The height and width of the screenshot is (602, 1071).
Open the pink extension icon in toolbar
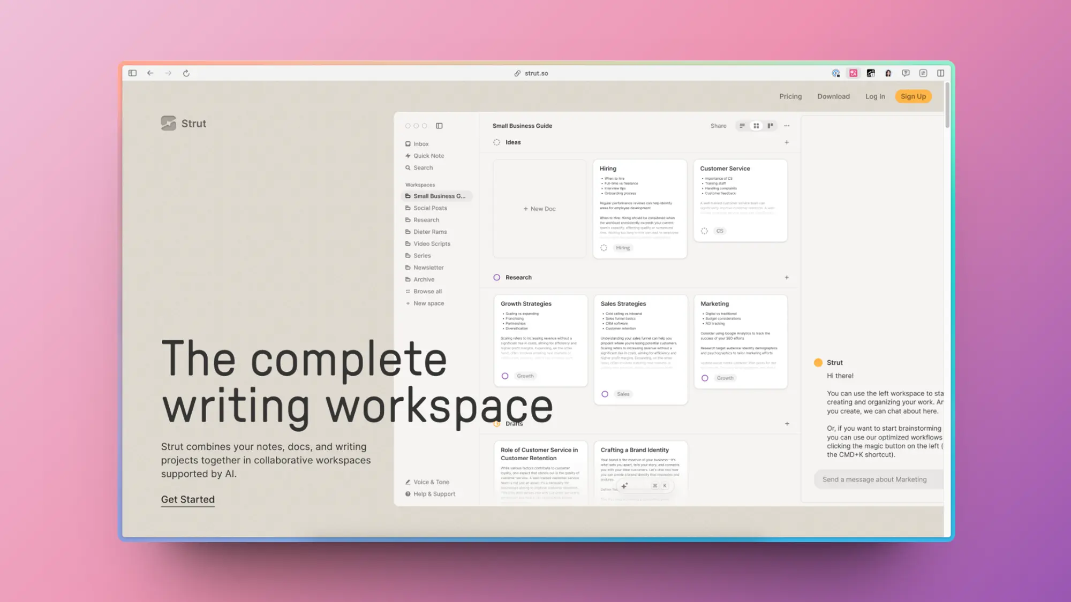853,73
